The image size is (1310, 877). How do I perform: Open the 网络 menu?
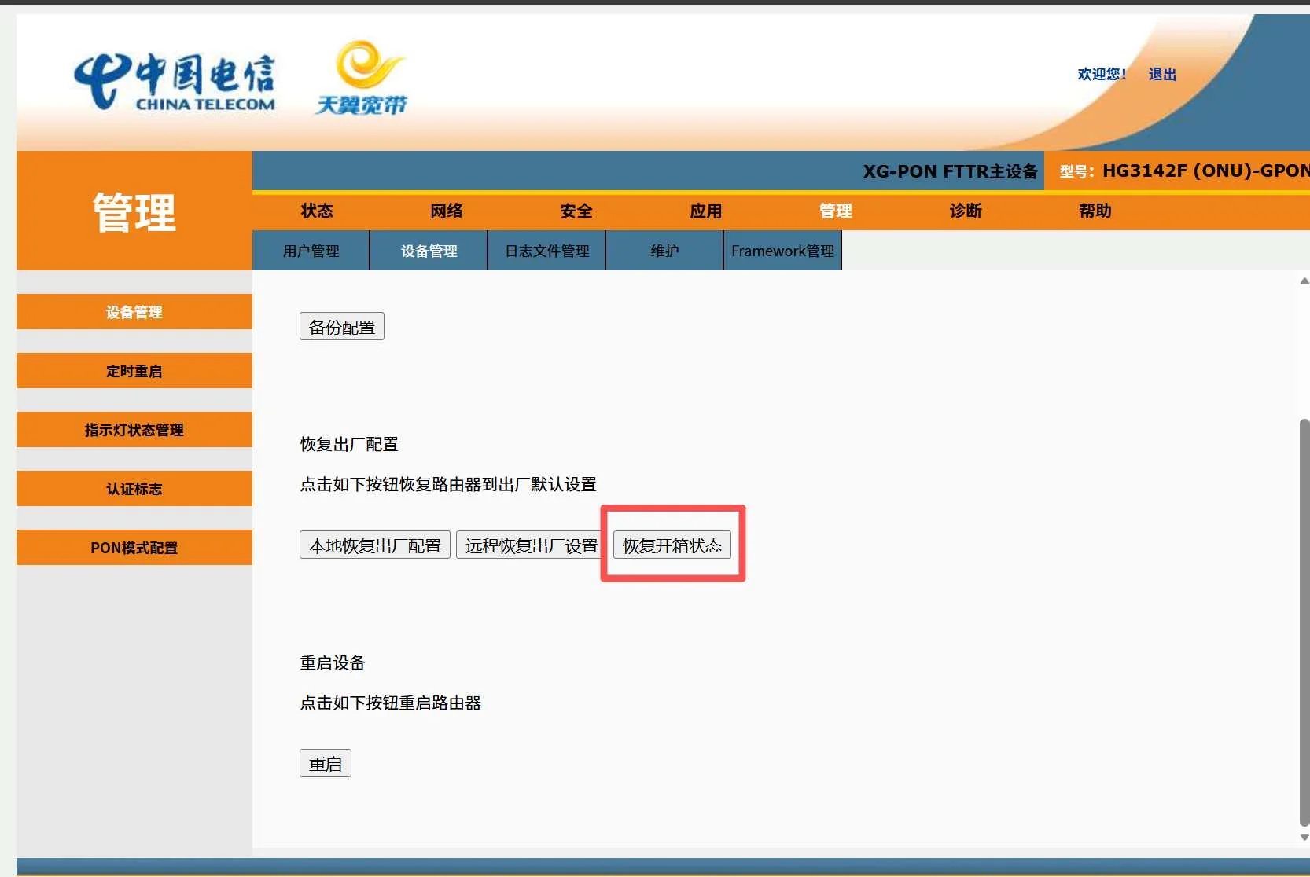[446, 211]
